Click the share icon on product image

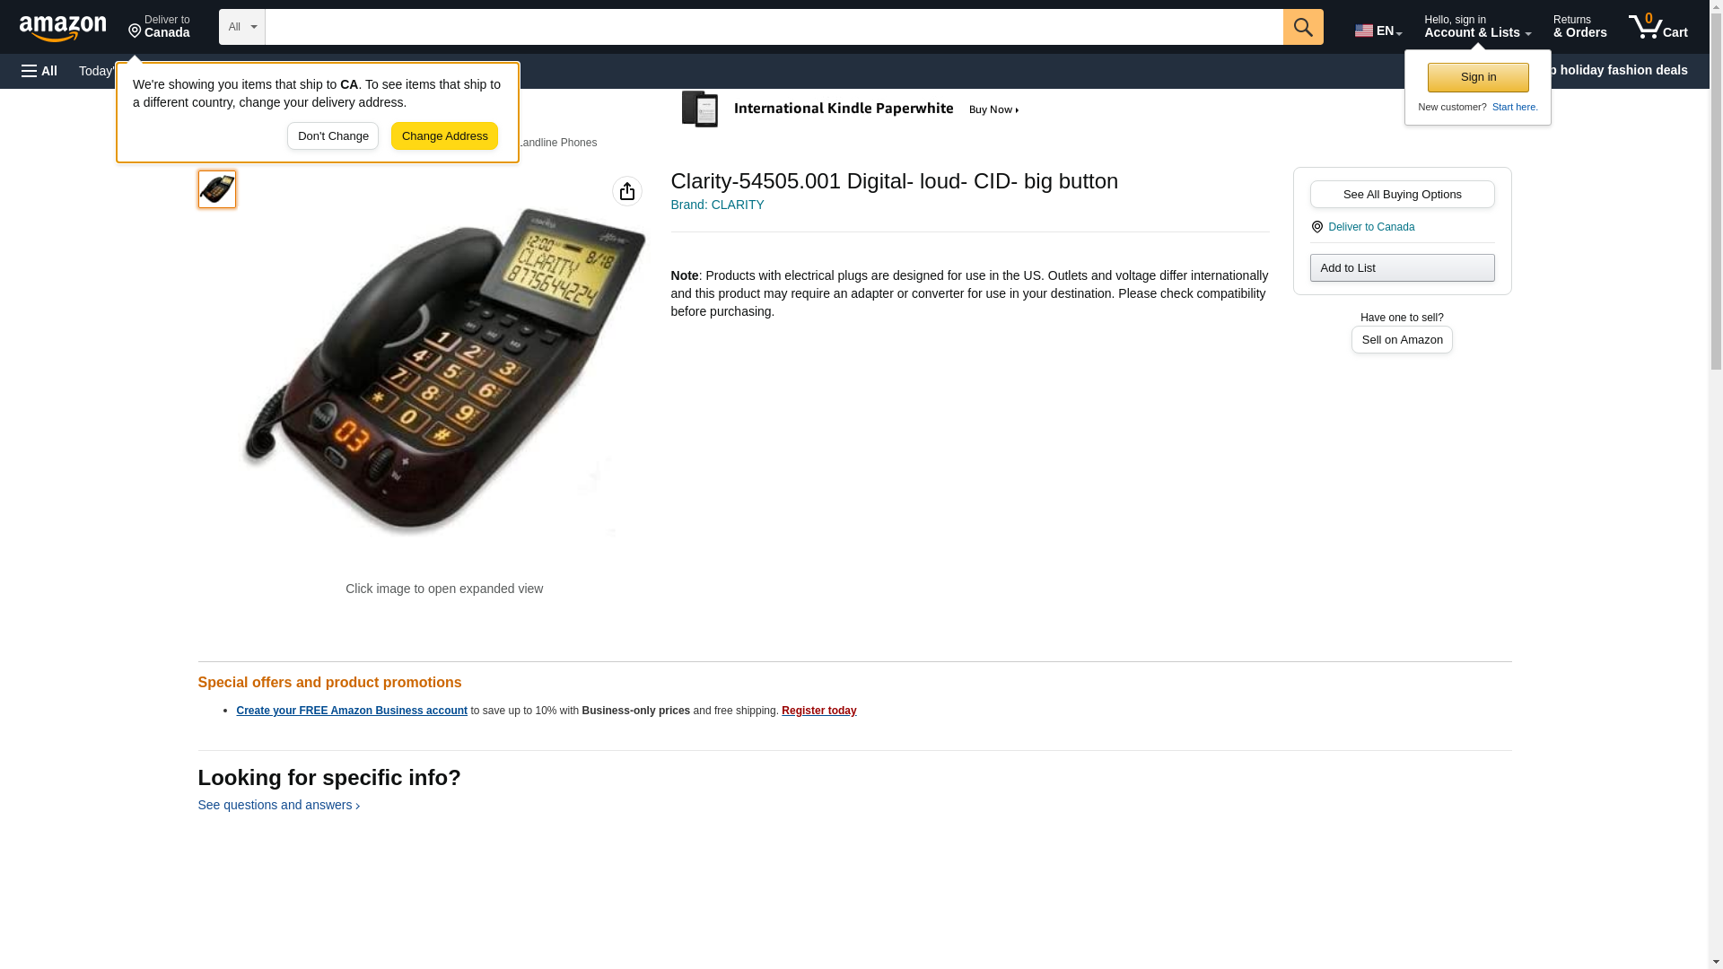click(x=627, y=191)
